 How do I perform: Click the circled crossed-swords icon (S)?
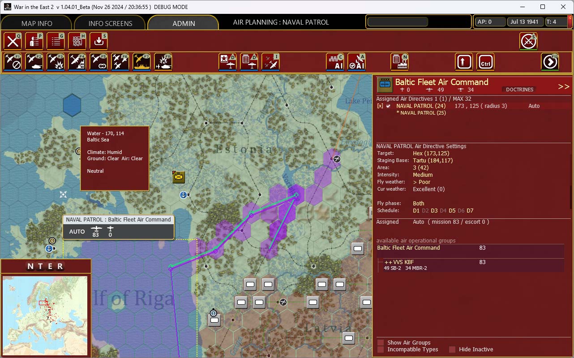click(x=528, y=41)
